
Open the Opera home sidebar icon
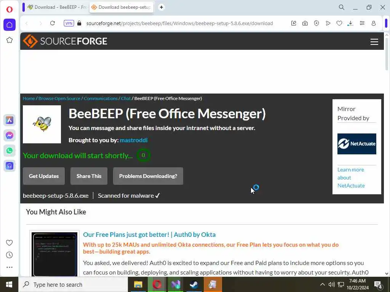click(10, 25)
